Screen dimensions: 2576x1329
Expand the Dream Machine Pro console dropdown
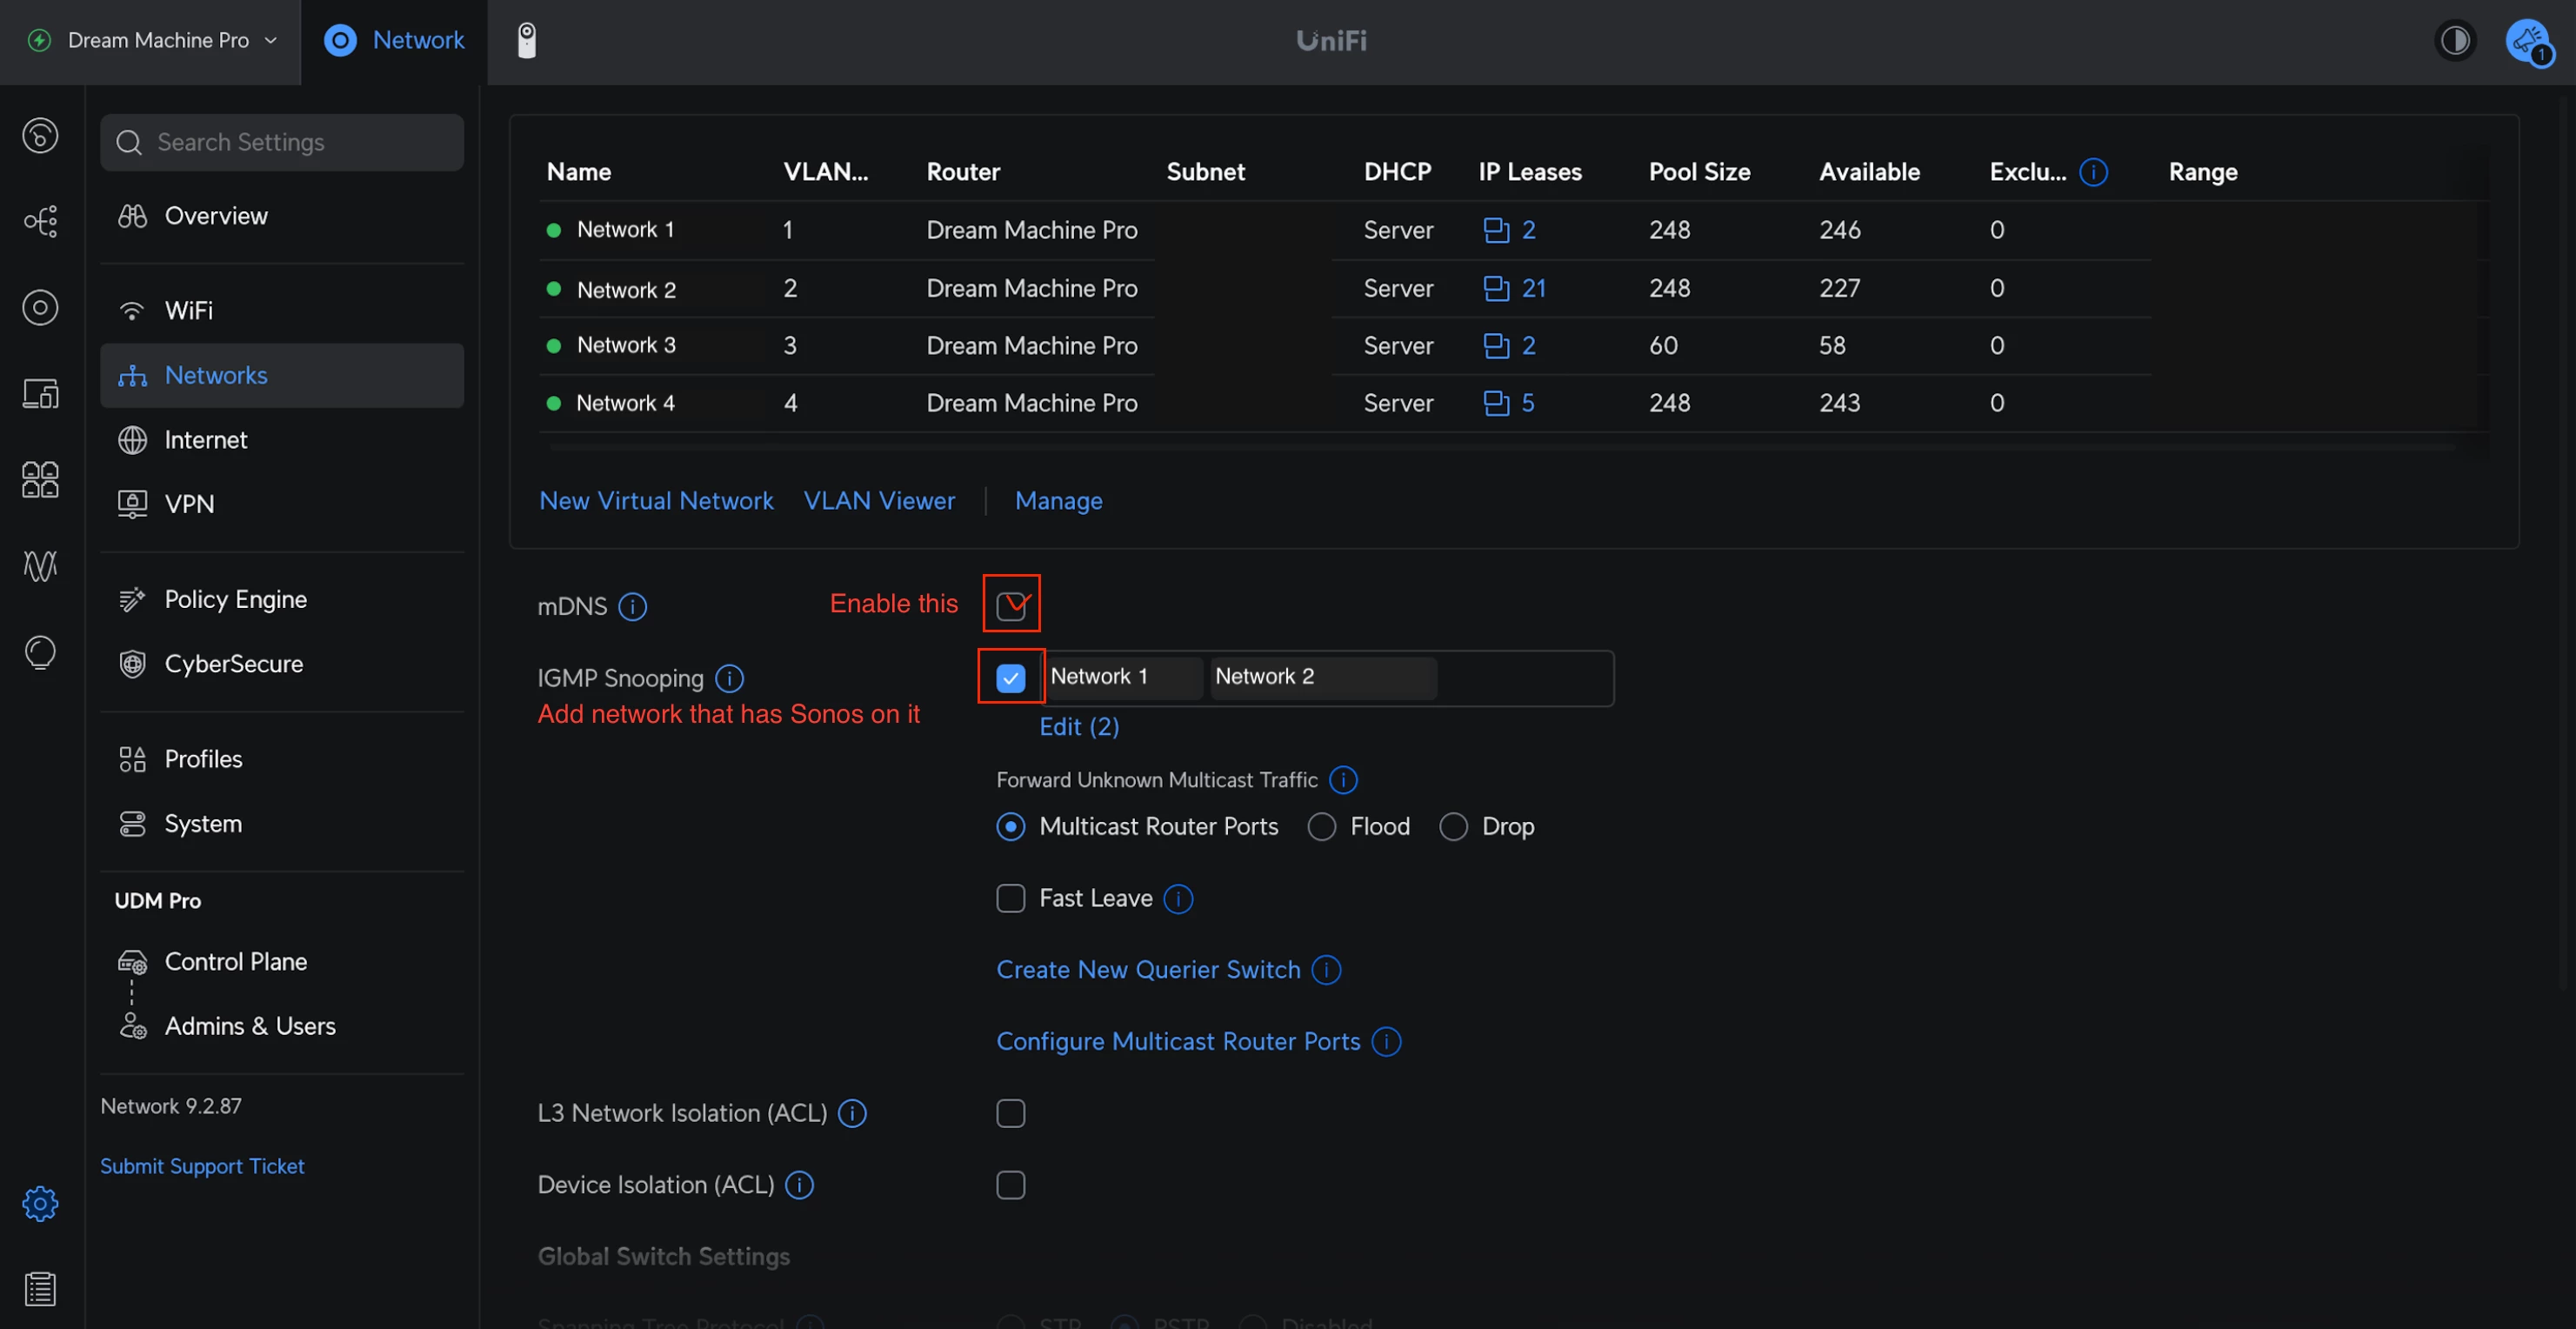(158, 41)
